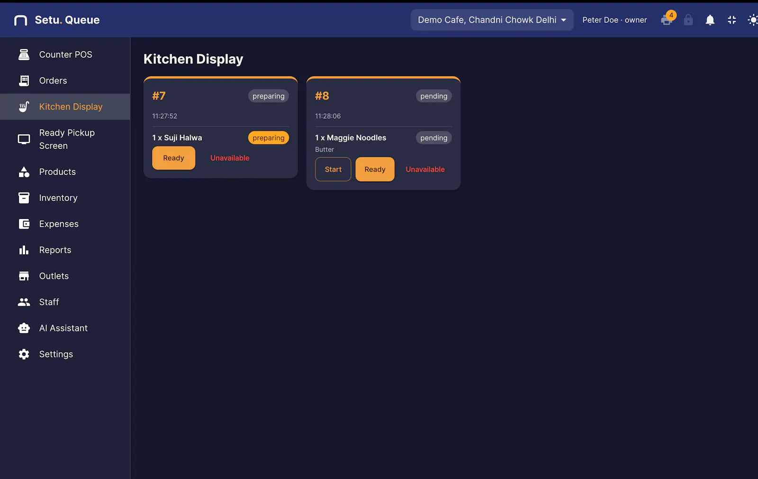Go to Outlets page

pos(65,276)
